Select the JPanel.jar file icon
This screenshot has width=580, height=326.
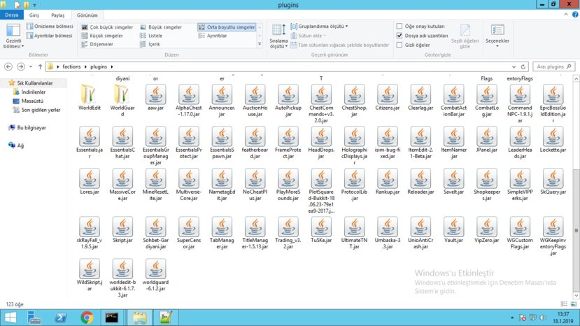[x=487, y=136]
